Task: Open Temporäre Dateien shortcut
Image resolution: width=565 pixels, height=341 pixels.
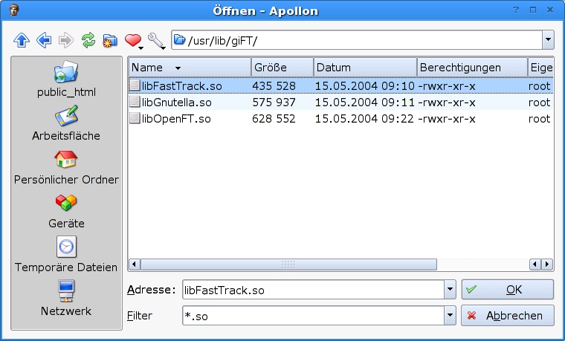Action: click(x=66, y=254)
